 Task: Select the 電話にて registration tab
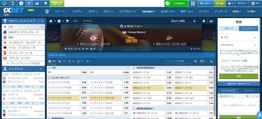click(229, 29)
